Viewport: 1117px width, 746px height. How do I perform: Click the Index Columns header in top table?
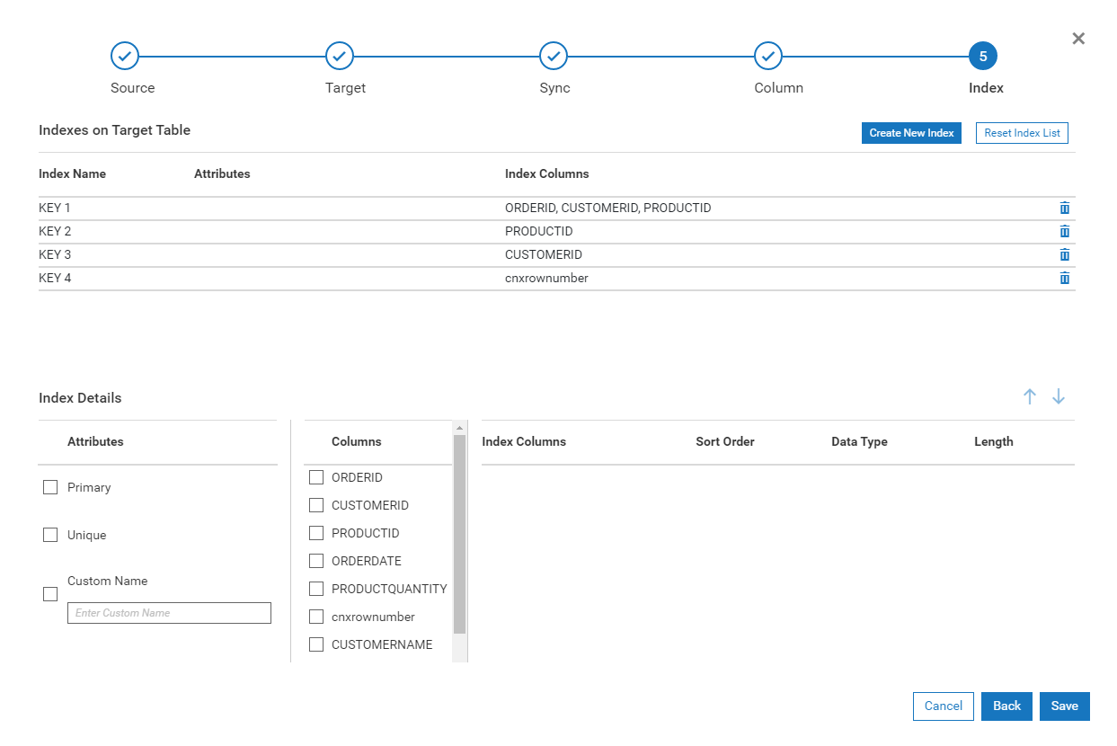coord(547,173)
